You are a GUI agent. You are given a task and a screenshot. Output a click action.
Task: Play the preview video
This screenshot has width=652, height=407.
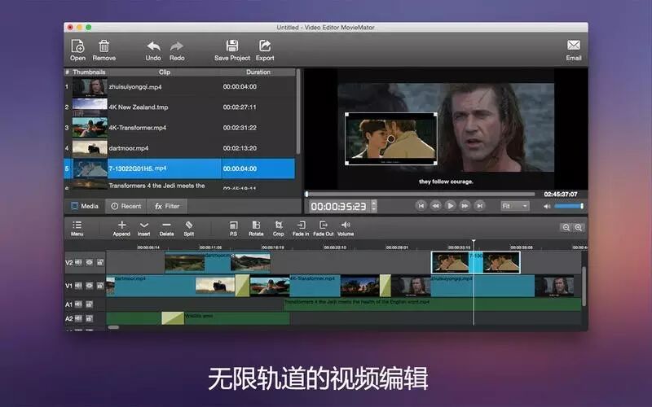[450, 206]
